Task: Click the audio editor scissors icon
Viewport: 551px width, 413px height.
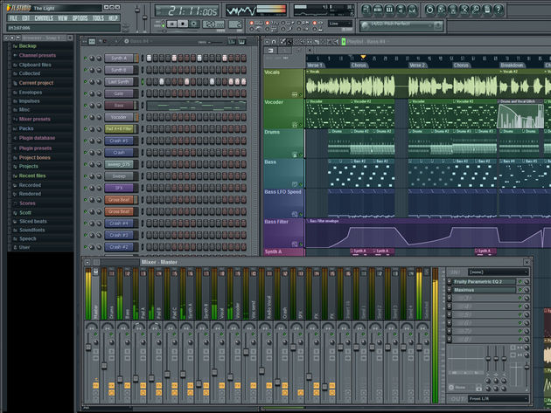Action: pyautogui.click(x=464, y=10)
